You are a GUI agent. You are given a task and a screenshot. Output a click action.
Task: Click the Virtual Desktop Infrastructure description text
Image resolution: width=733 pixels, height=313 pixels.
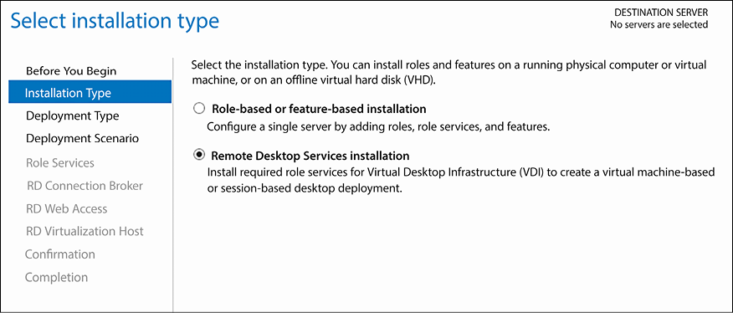pyautogui.click(x=460, y=181)
